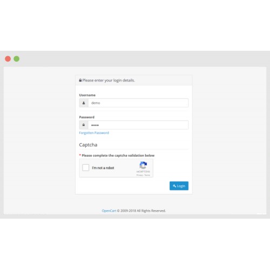Click the Captcha section heading
The width and height of the screenshot is (270, 270).
[88, 145]
